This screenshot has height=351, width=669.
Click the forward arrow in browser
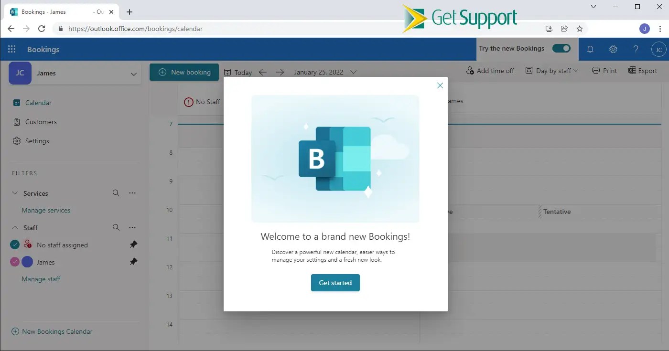point(26,29)
